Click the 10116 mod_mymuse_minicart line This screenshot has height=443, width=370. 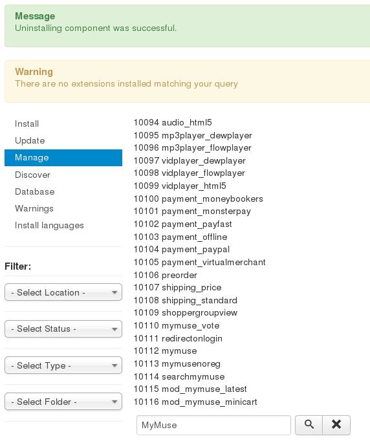point(195,402)
